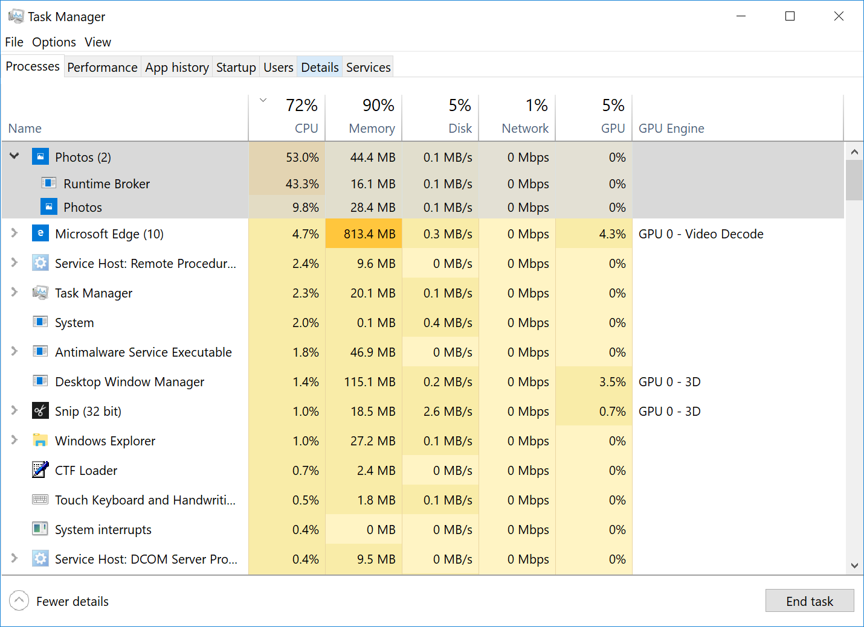Select the Runtime Broker row name
864x627 pixels.
pos(106,183)
